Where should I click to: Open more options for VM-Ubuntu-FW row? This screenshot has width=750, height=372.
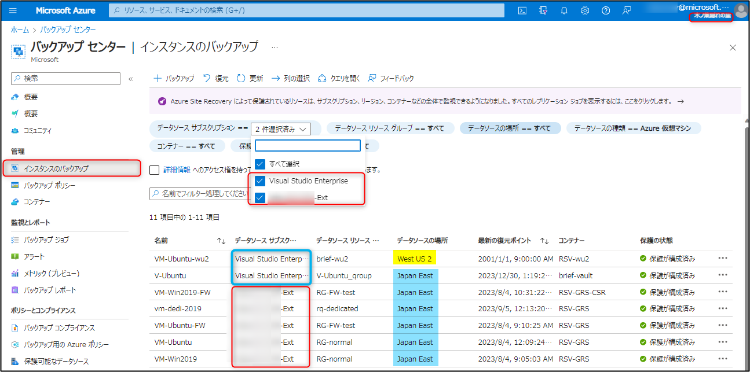coord(722,326)
